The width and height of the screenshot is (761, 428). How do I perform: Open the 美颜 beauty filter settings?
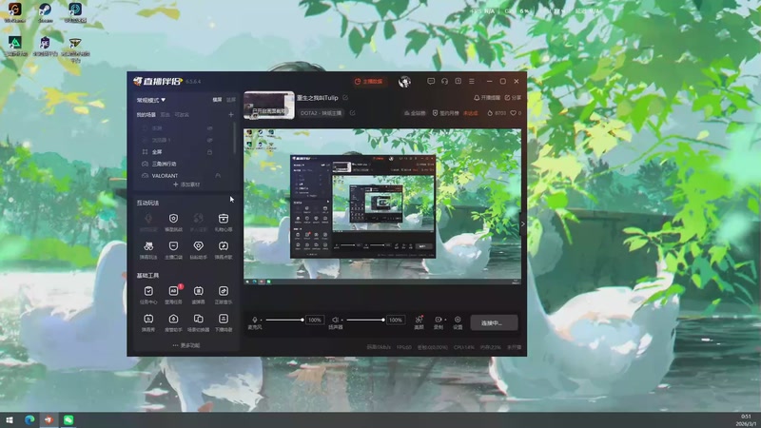[x=419, y=322]
